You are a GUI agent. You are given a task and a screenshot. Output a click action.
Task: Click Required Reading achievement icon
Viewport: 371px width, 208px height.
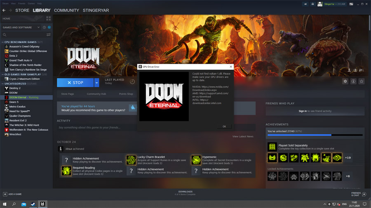pos(66,171)
